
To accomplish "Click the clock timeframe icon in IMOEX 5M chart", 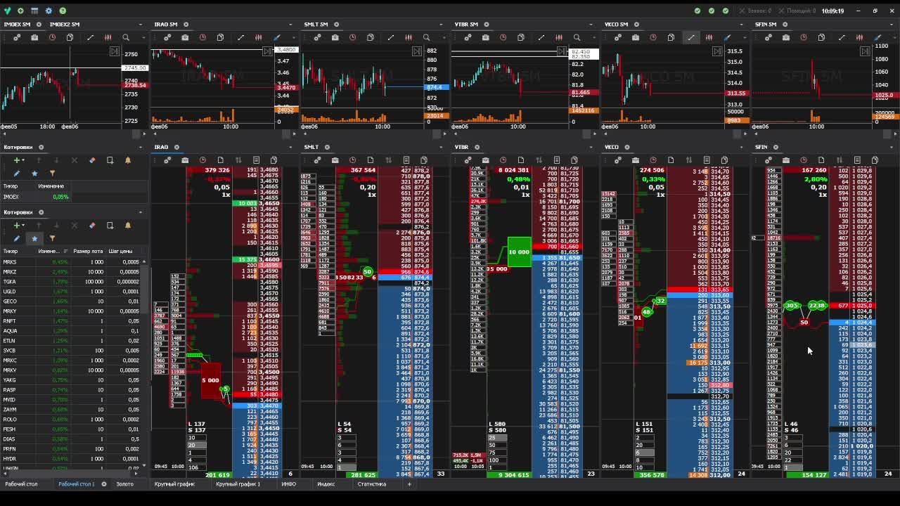I will [x=52, y=37].
